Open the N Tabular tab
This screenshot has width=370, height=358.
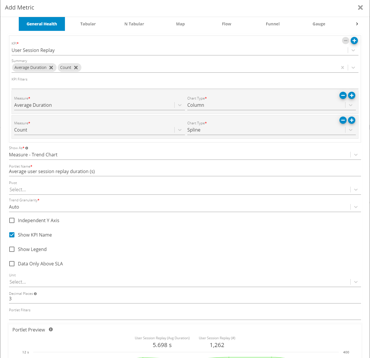134,24
